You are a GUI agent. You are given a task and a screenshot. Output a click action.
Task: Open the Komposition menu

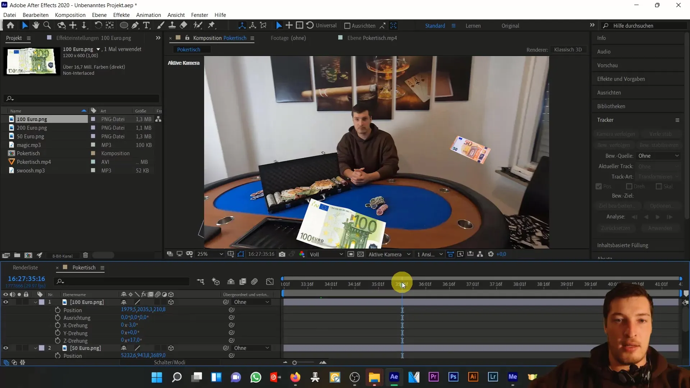click(70, 15)
